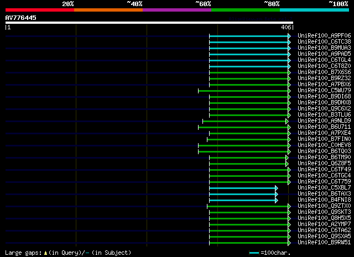
Task: Select the UniRef100_Q9C6X2 label
Action: (x=324, y=108)
